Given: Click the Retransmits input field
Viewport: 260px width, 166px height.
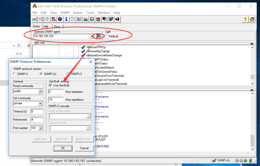Looking at the screenshot, I should click(37, 120).
